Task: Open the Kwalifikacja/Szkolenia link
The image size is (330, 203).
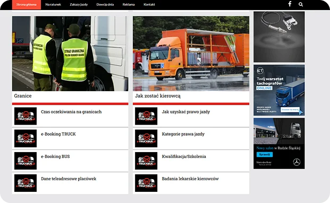Action: [184, 156]
